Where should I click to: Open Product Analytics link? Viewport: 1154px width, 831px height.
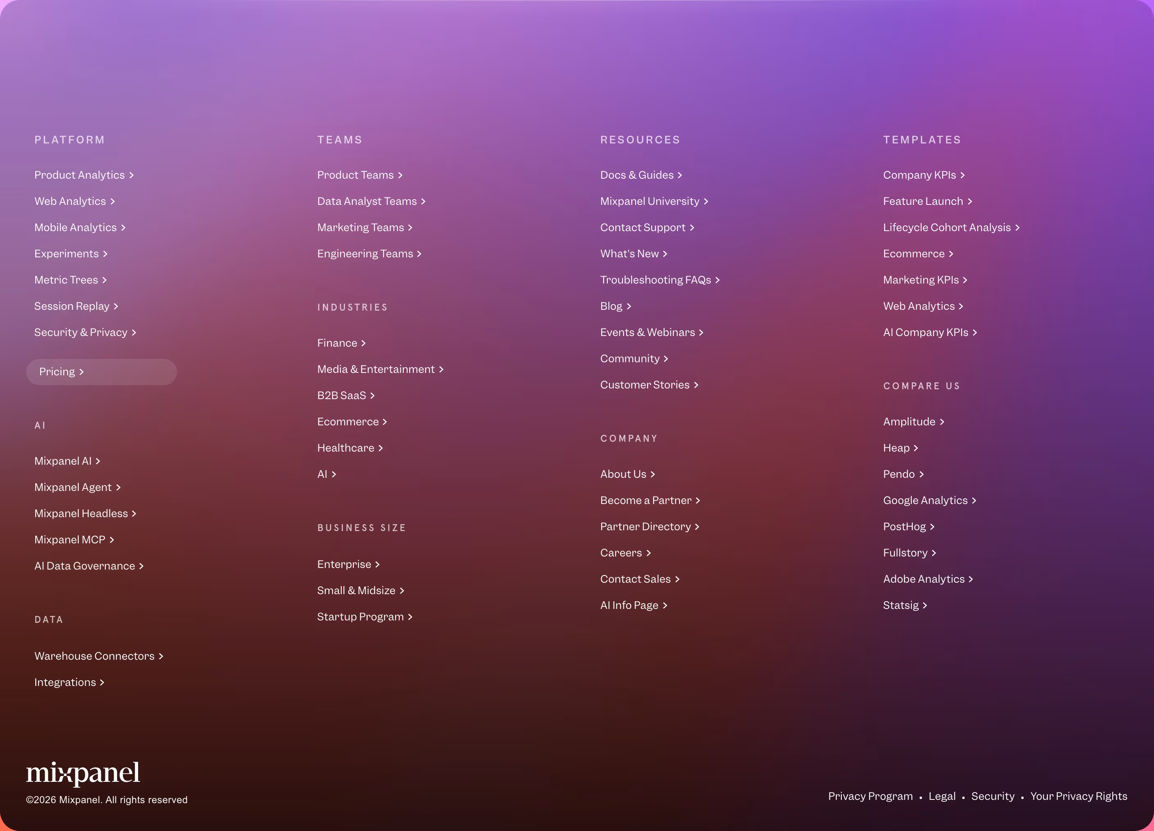(x=84, y=175)
